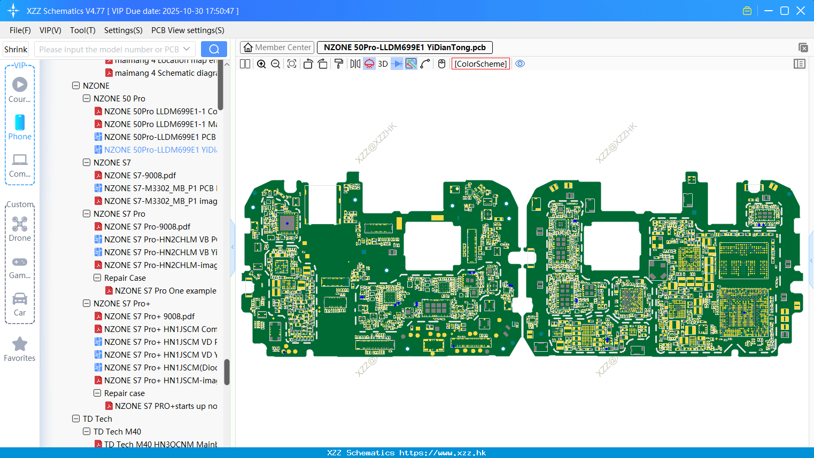Image resolution: width=814 pixels, height=458 pixels.
Task: Open NZONE 50Pro-LLDM699E1 PCB file
Action: (x=155, y=137)
